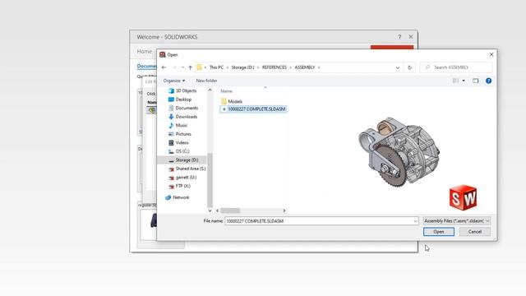The height and width of the screenshot is (296, 526).
Task: Click navigation pane scroll up arrow
Action: click(x=210, y=90)
